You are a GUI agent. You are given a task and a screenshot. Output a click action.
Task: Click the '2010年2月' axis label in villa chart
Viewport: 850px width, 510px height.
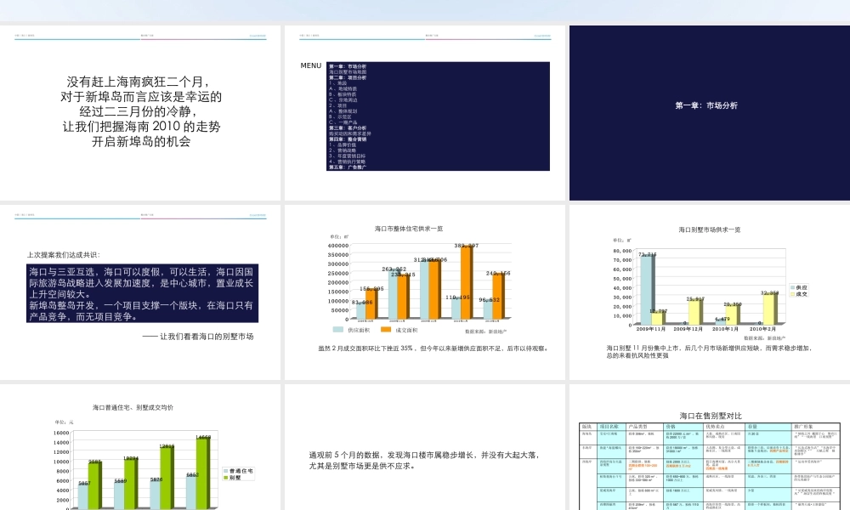[x=762, y=329]
